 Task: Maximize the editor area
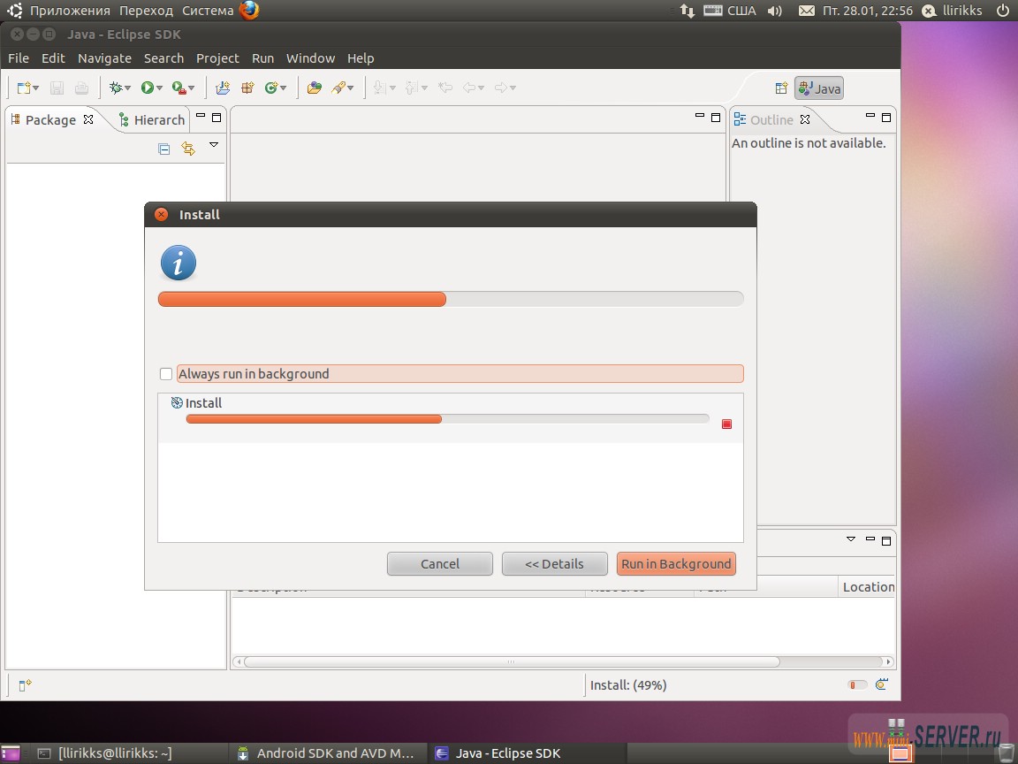[x=716, y=118]
